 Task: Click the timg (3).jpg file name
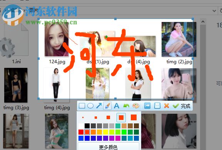pyautogui.click(x=16, y=108)
